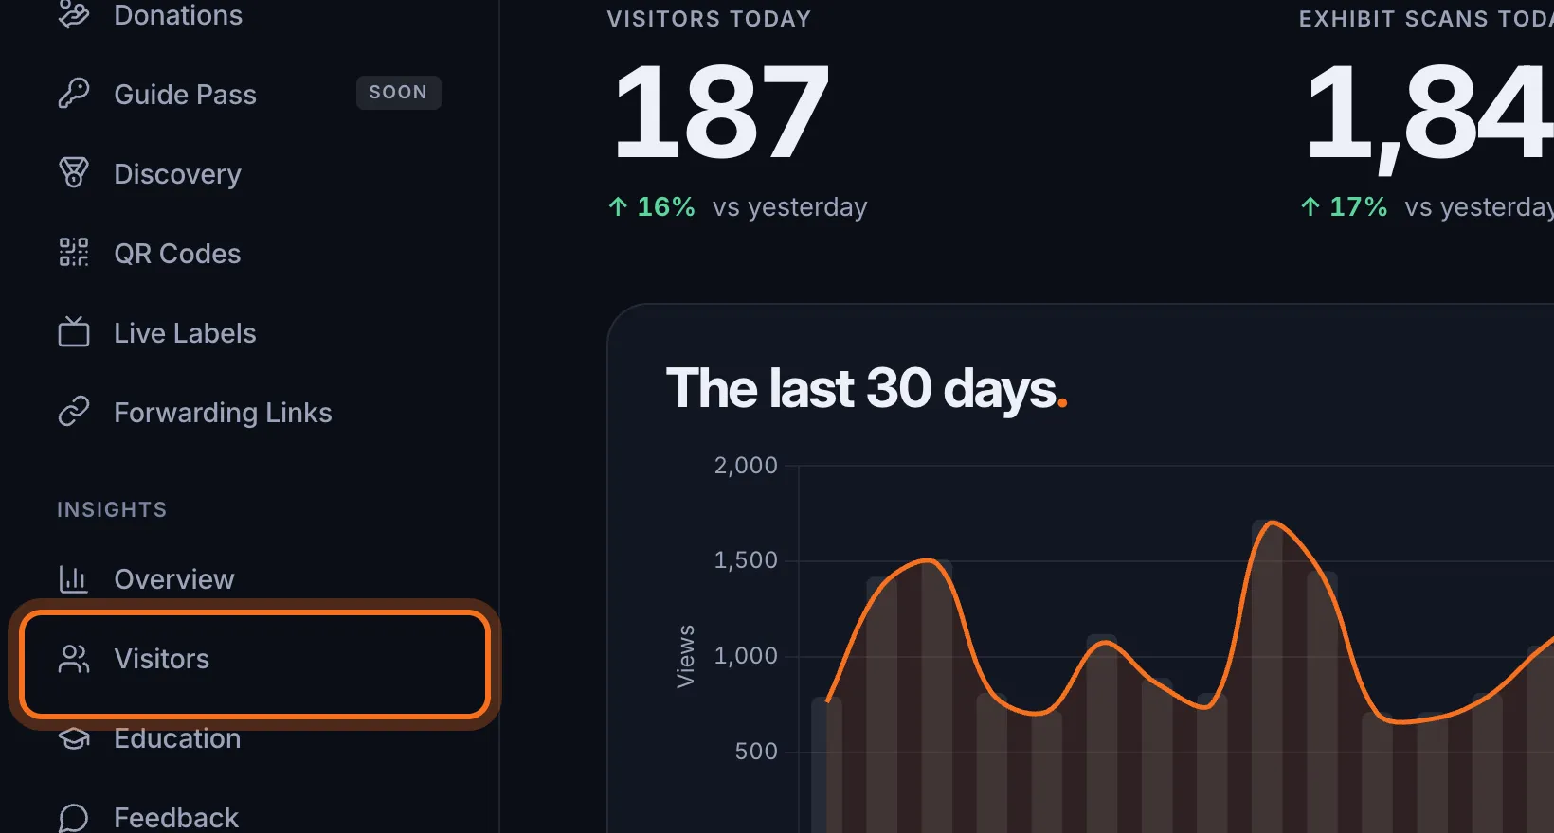Click the Visitors people icon
The width and height of the screenshot is (1554, 833).
tap(74, 659)
